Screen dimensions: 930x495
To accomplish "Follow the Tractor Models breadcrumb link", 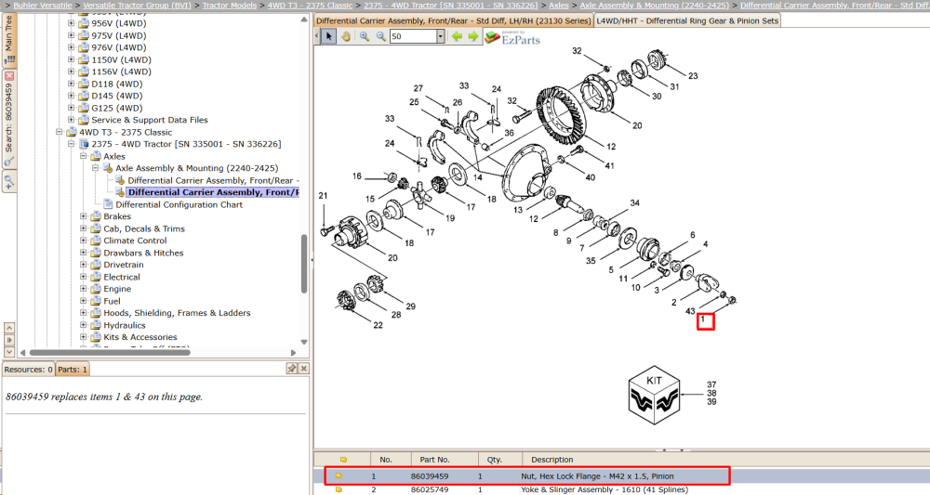I will click(230, 6).
